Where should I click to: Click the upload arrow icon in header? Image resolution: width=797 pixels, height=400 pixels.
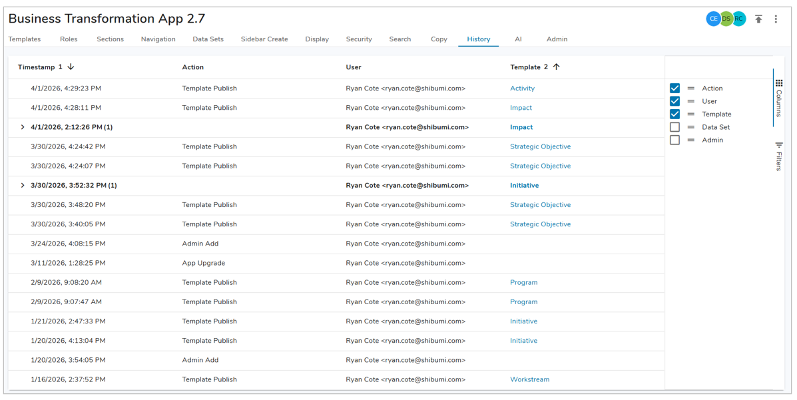coord(758,19)
